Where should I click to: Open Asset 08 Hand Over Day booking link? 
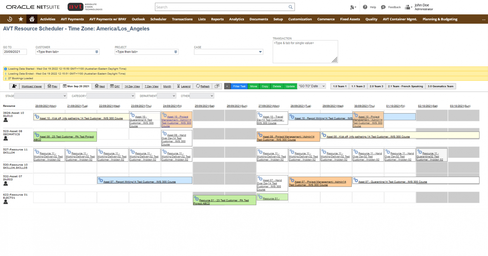(x=174, y=140)
